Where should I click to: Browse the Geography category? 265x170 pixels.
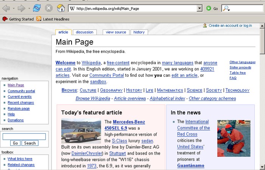click(111, 90)
